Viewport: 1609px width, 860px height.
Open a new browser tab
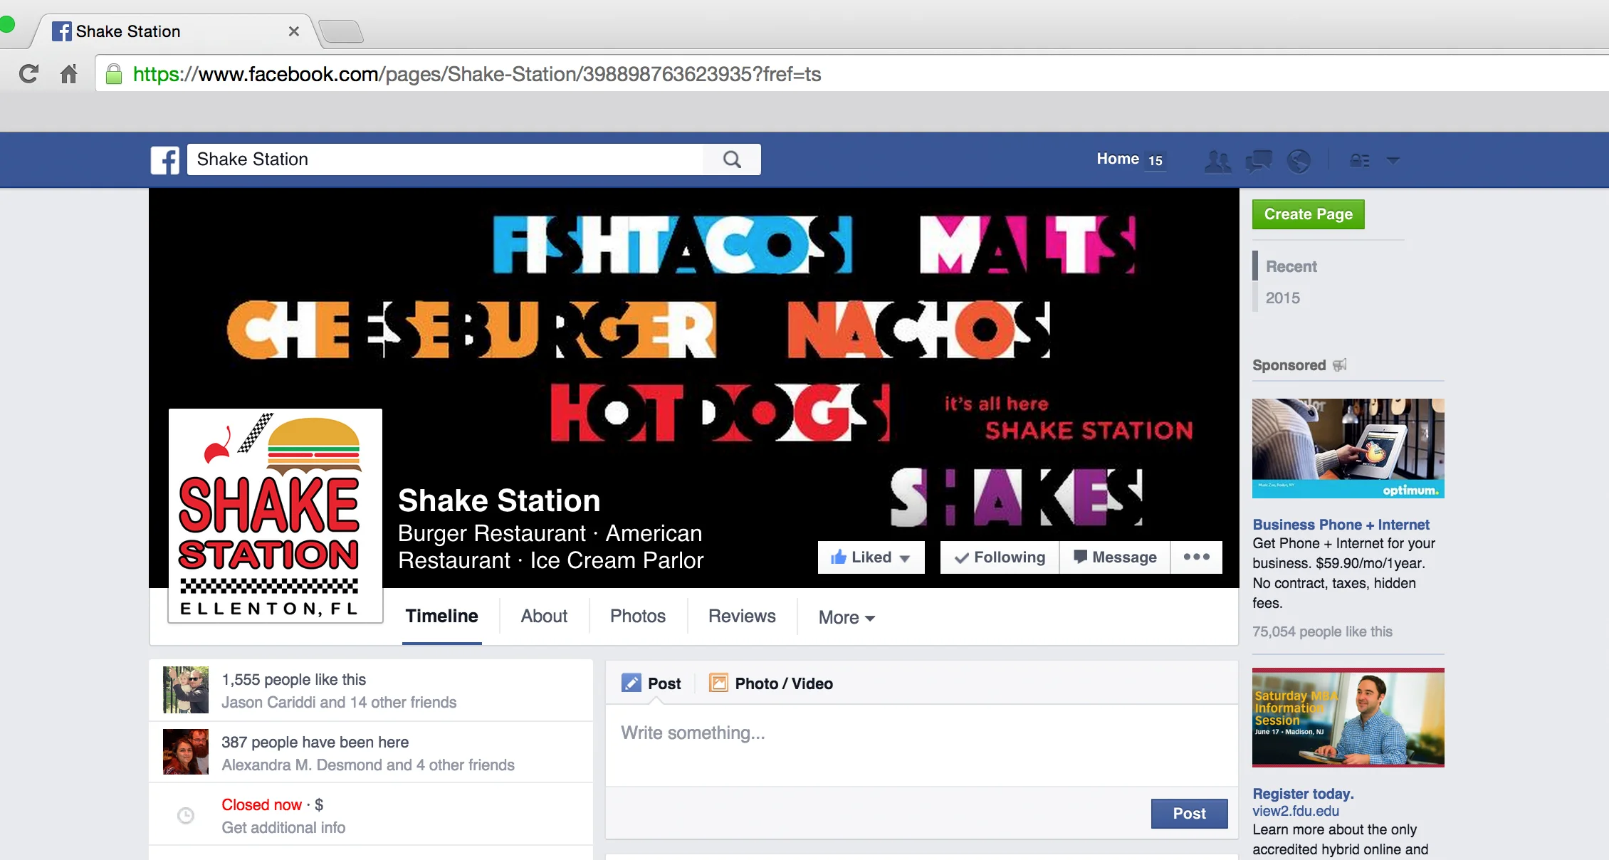click(341, 31)
